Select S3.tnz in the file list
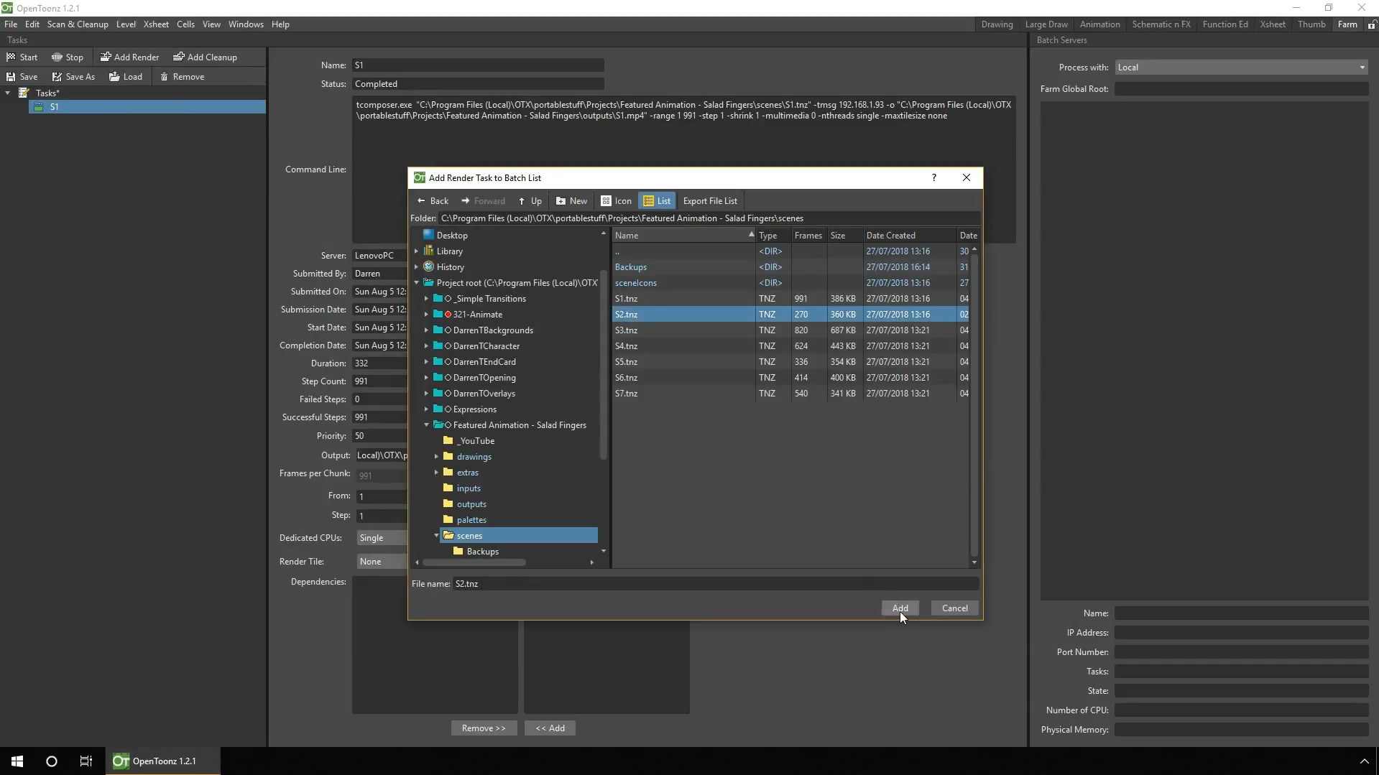 tap(790, 330)
